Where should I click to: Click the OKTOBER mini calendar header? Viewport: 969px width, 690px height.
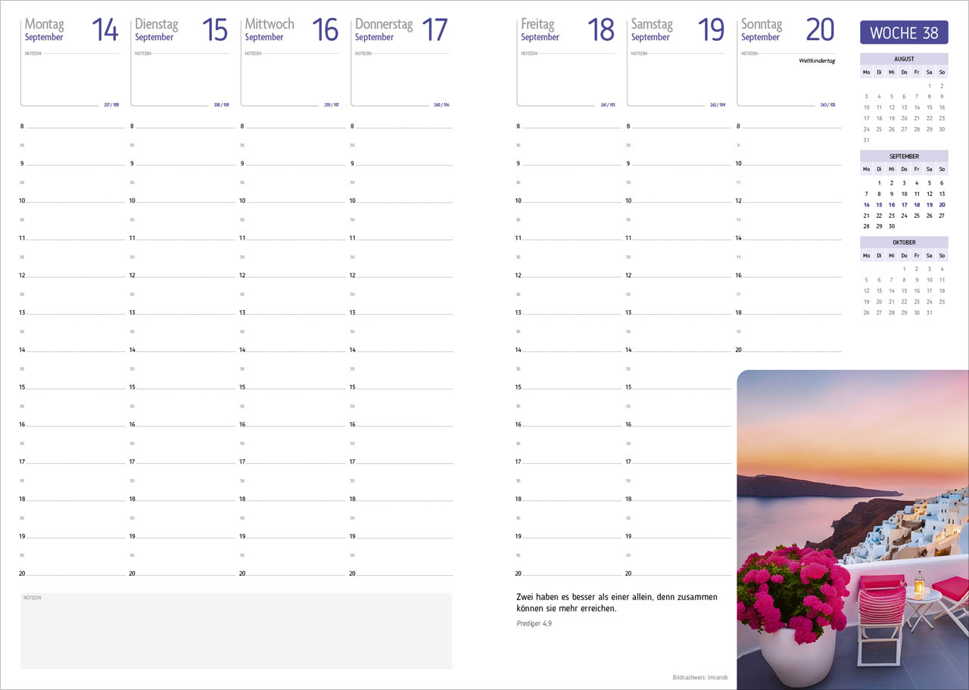tap(904, 243)
